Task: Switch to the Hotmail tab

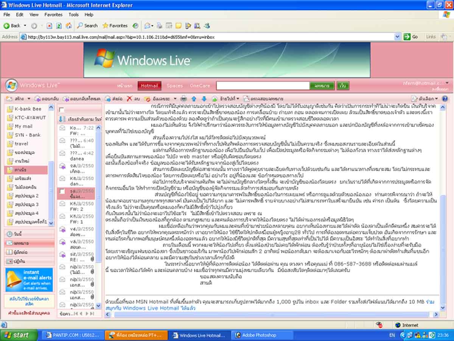Action: click(149, 86)
